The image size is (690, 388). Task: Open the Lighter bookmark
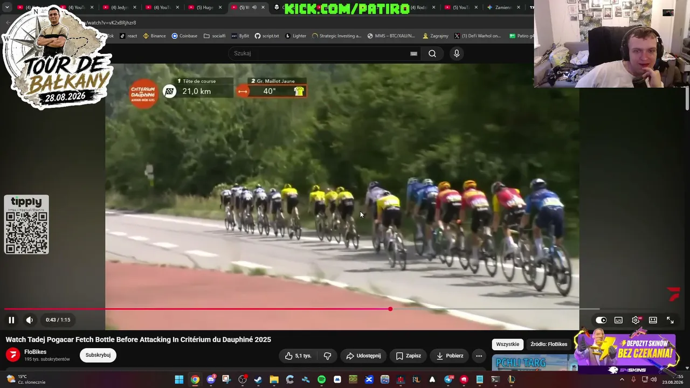click(x=295, y=36)
